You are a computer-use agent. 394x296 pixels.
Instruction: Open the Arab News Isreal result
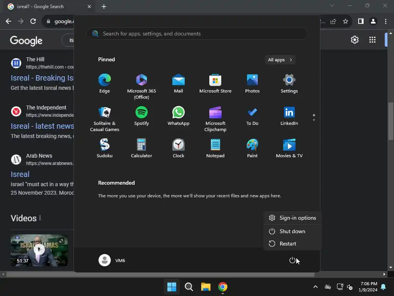tap(20, 174)
